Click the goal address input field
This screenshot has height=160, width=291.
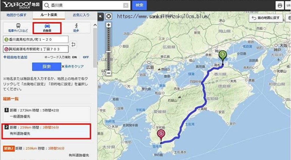click(36, 49)
